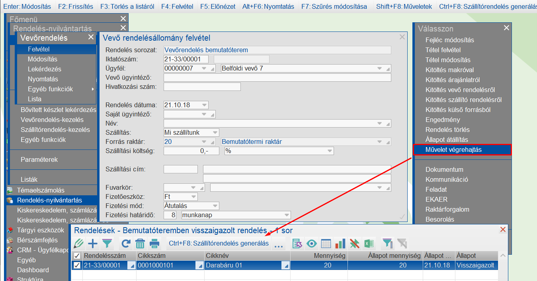537x281 pixels.
Task: Select Módosítás in the Vevőrendelés menu
Action: click(x=57, y=59)
